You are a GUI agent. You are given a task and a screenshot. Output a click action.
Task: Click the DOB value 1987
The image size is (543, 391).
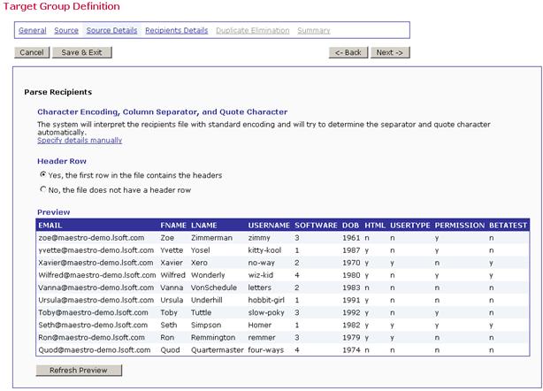click(351, 250)
